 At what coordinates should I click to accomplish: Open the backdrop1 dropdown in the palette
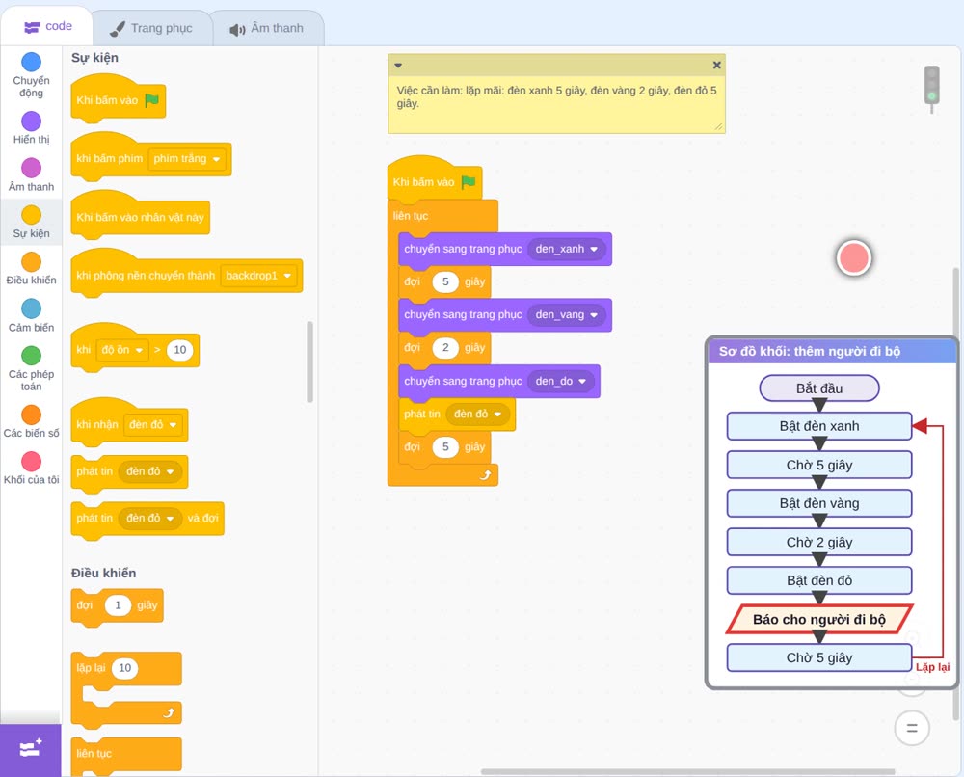coord(258,276)
